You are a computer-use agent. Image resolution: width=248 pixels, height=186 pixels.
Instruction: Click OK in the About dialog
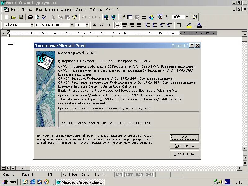coord(184,138)
